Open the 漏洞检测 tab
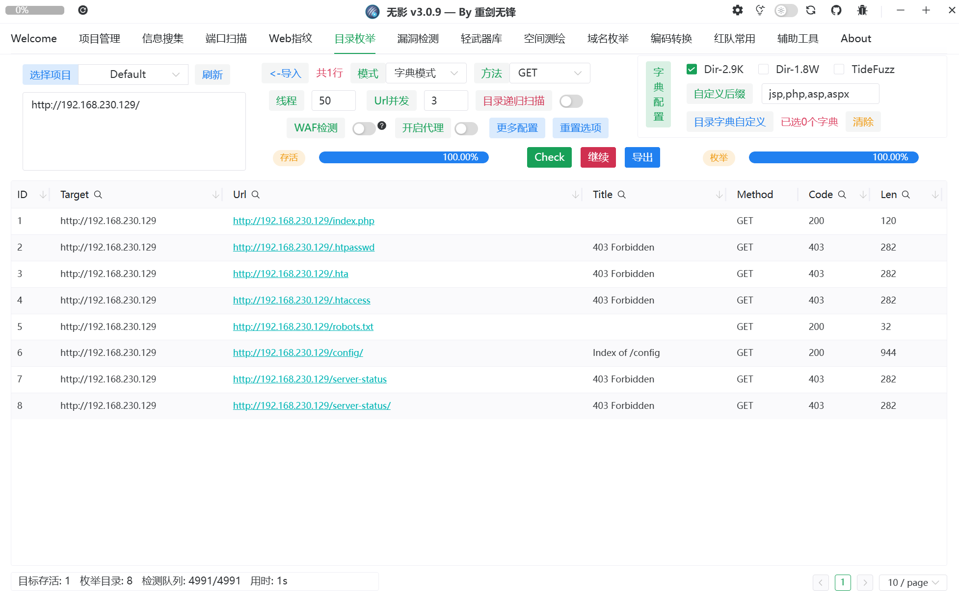959x604 pixels. (x=418, y=38)
